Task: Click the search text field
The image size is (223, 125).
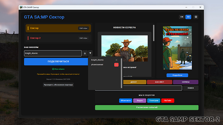Action: pos(152,88)
